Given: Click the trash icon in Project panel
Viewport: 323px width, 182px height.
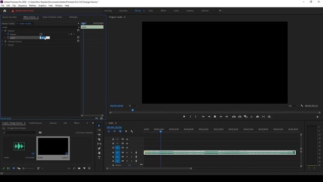Looking at the screenshot, I should coord(89,168).
